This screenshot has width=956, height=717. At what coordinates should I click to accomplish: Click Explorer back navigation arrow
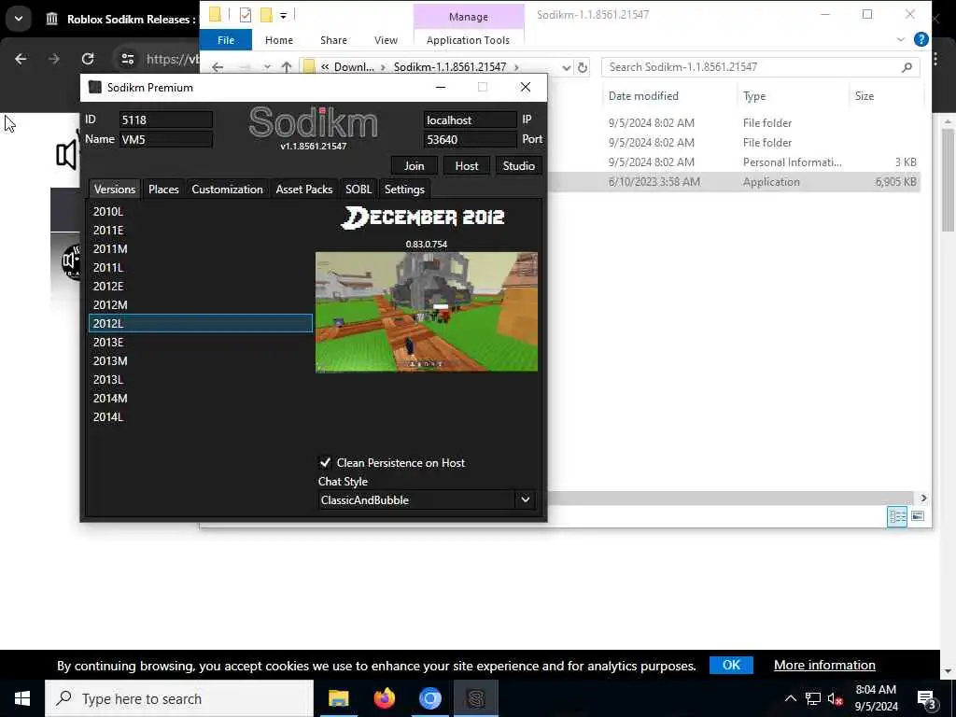click(218, 67)
